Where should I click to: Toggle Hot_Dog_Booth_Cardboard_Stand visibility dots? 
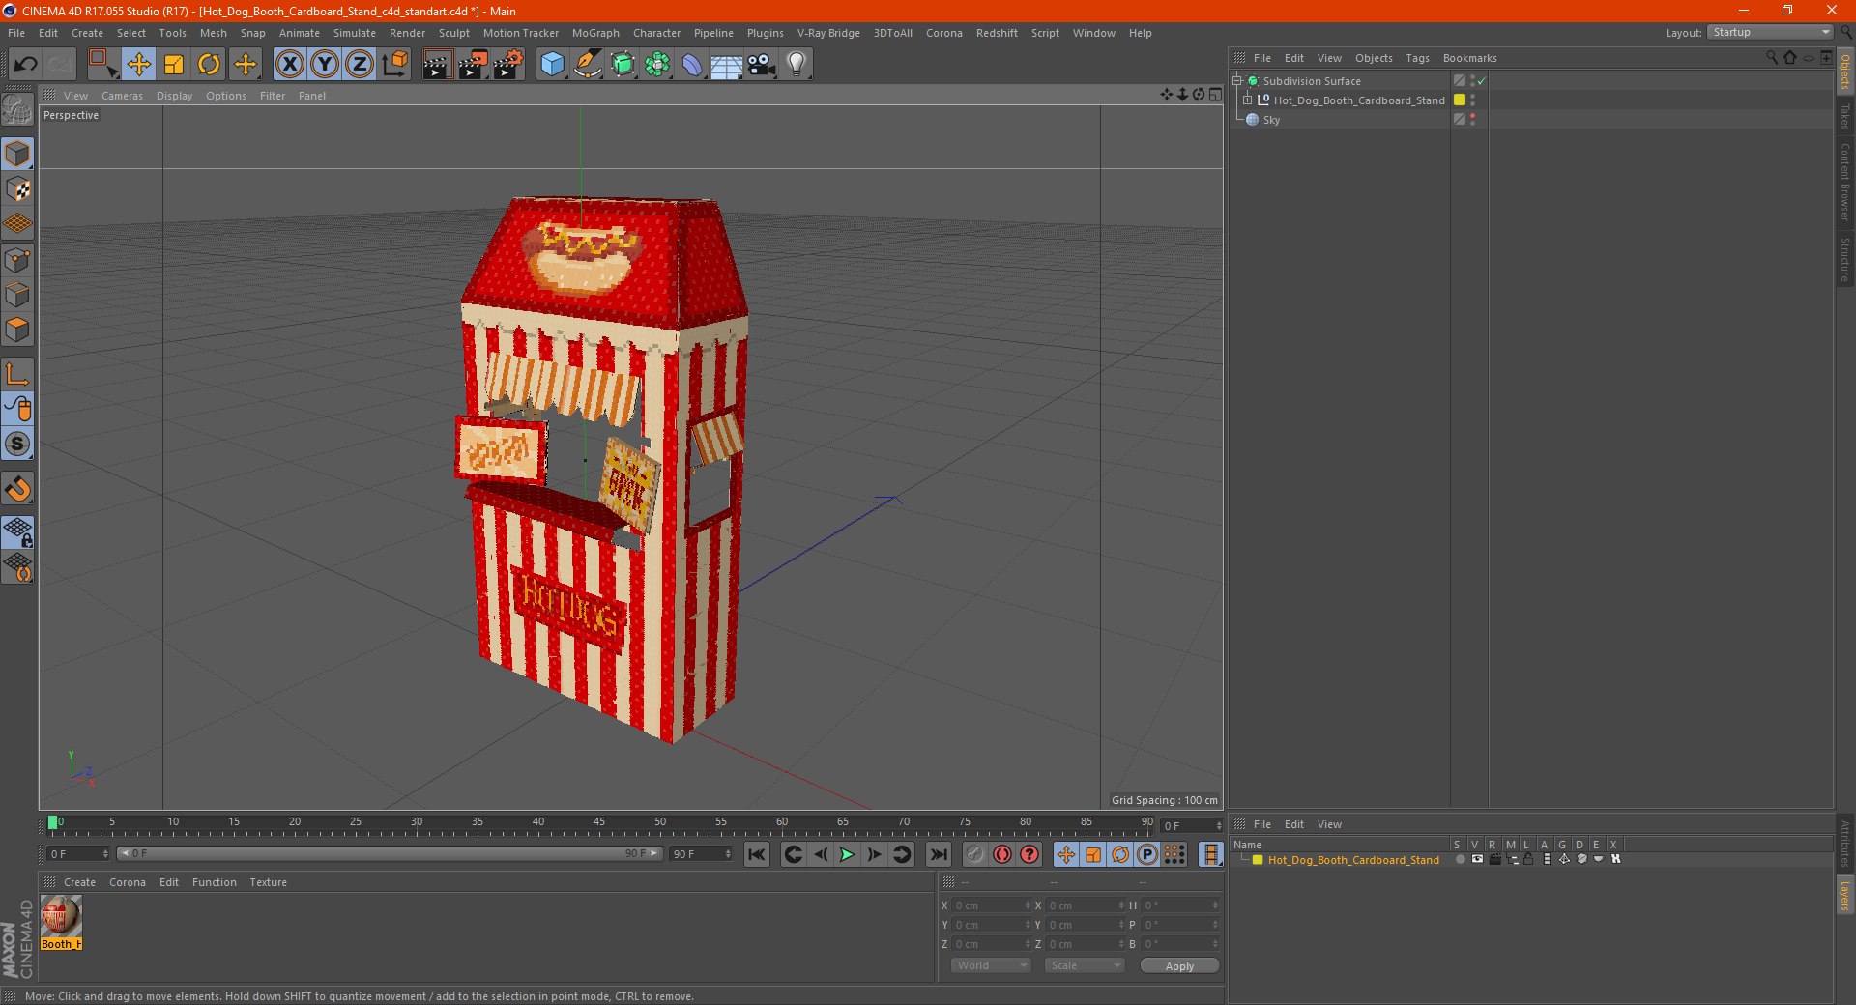click(x=1472, y=100)
